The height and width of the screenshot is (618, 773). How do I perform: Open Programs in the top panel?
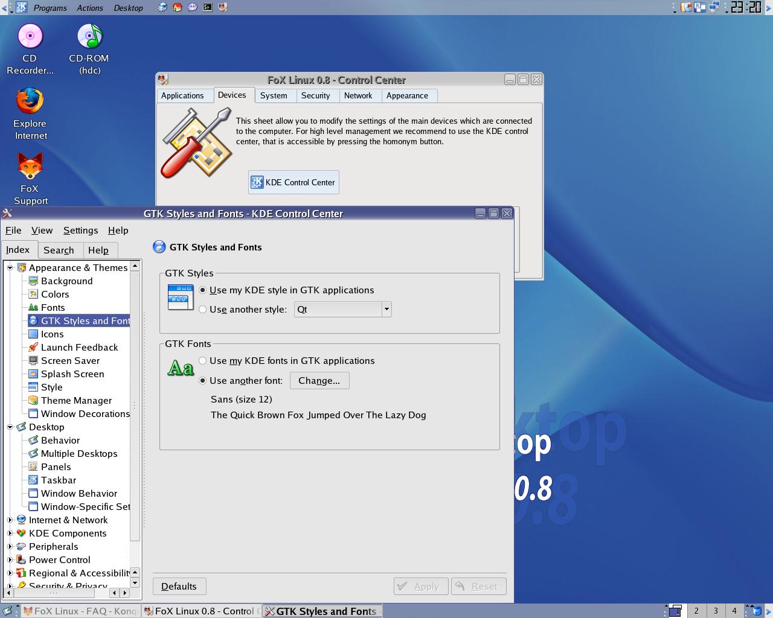click(x=50, y=8)
